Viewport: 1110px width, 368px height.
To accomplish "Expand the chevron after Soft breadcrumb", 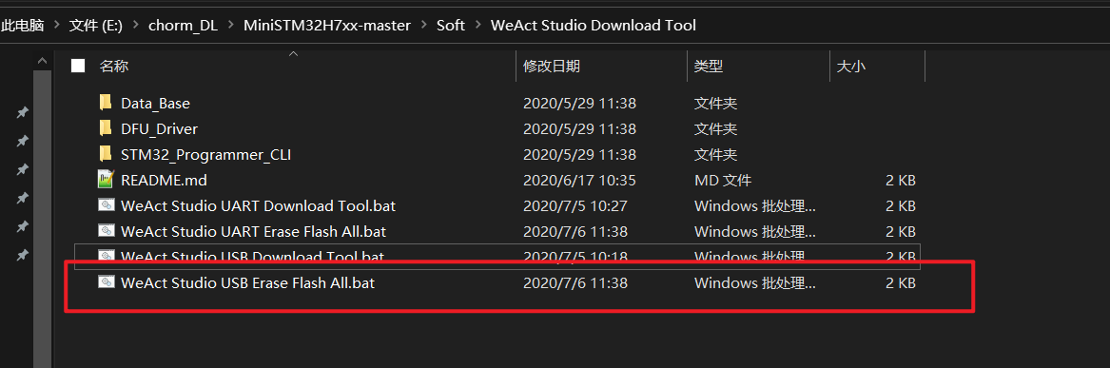I will click(x=477, y=26).
